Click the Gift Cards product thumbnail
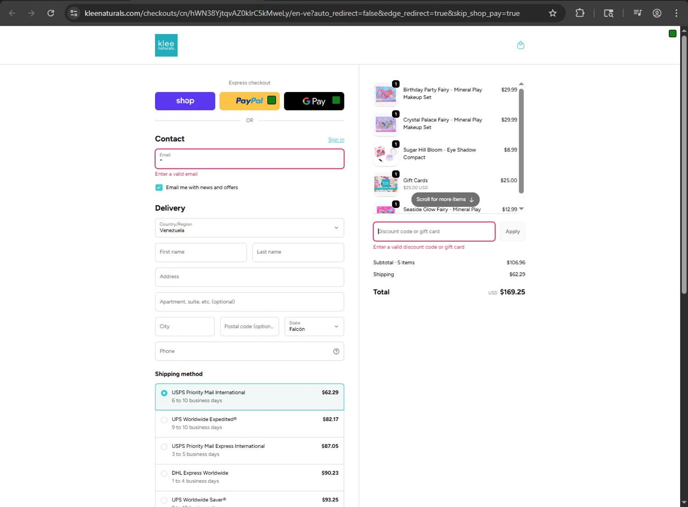Screen dimensions: 688x507 point(386,184)
